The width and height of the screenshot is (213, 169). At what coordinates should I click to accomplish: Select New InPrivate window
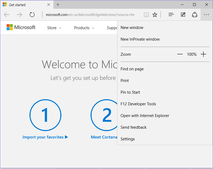(x=140, y=39)
